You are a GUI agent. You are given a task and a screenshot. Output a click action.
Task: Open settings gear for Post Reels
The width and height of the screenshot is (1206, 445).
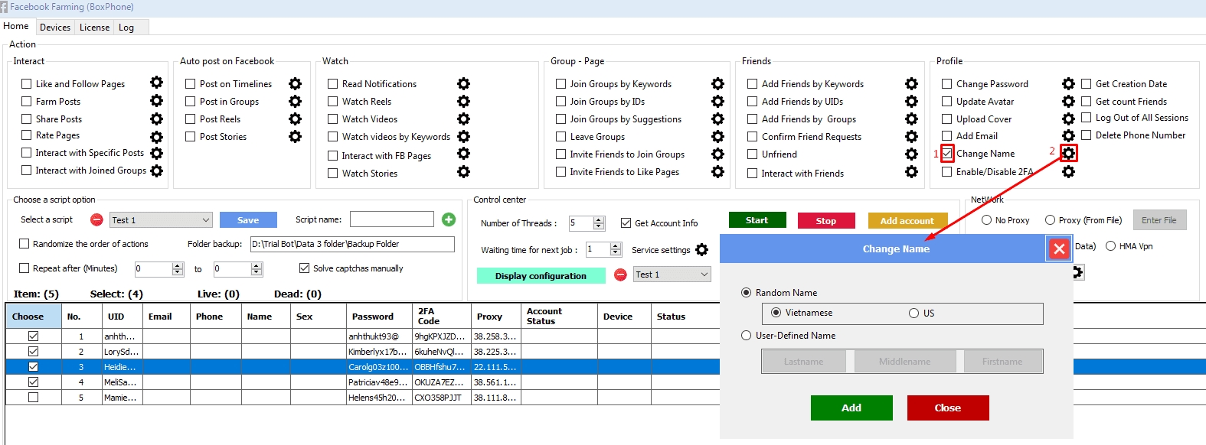(x=295, y=119)
